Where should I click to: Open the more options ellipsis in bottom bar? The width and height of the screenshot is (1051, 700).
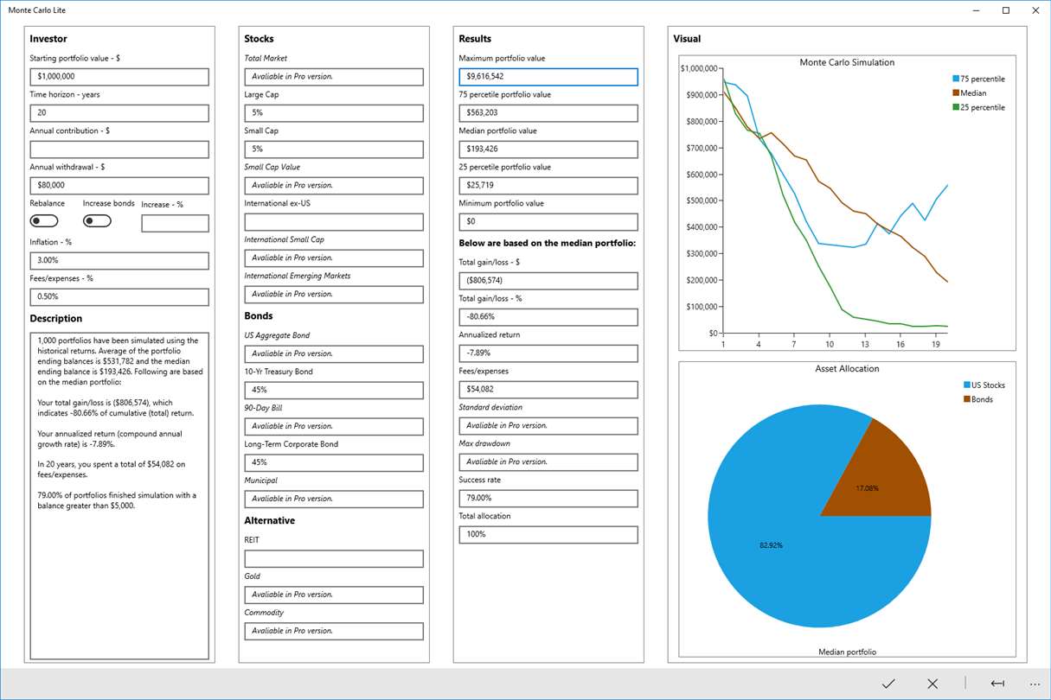(1035, 684)
